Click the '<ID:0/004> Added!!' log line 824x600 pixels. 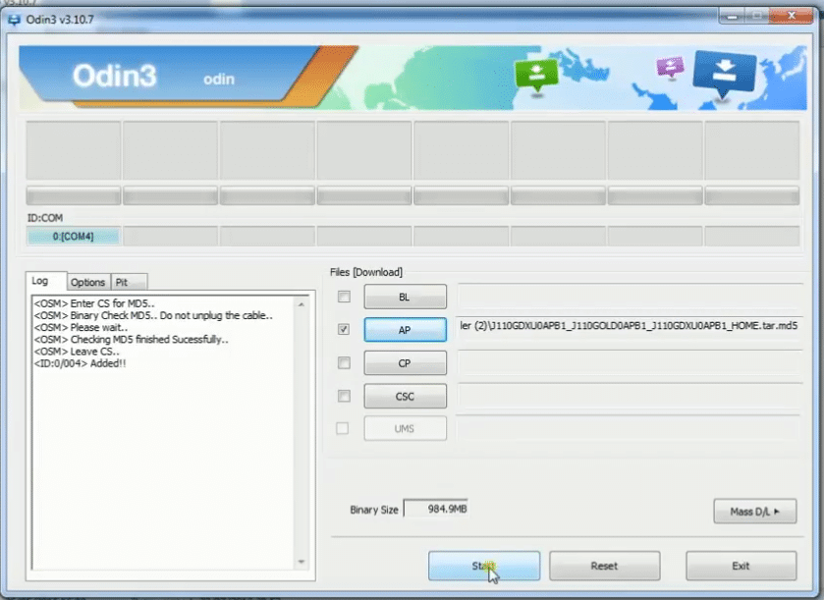coord(80,363)
